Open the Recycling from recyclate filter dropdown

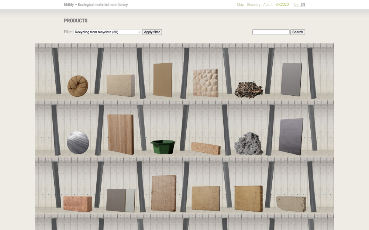pyautogui.click(x=107, y=32)
